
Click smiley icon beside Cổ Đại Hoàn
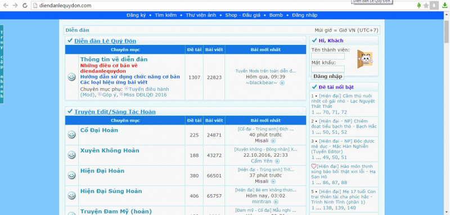click(71, 135)
